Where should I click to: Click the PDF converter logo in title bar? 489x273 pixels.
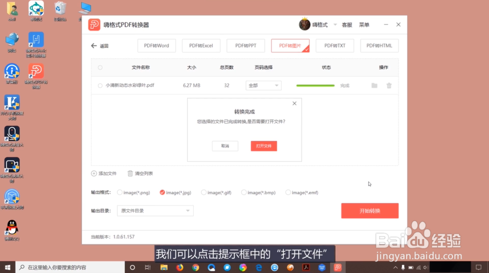pos(94,24)
